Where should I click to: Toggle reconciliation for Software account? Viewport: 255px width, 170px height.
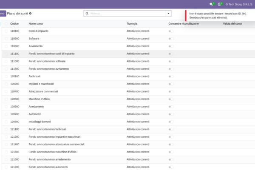click(x=171, y=39)
